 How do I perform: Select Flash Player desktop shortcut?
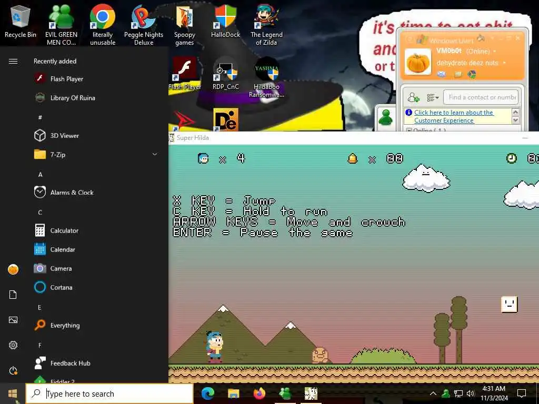coord(185,73)
